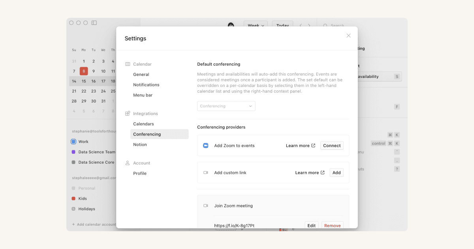The height and width of the screenshot is (249, 474).
Task: Click the sidebar toggle icon in window toolbar
Action: tap(94, 23)
